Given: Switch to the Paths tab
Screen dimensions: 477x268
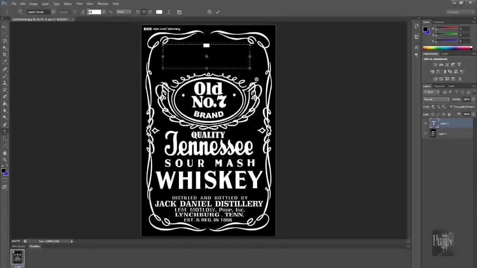Looking at the screenshot, I should tap(451, 86).
